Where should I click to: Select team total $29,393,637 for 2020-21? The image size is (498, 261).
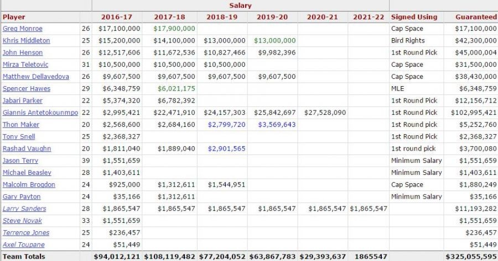[323, 257]
